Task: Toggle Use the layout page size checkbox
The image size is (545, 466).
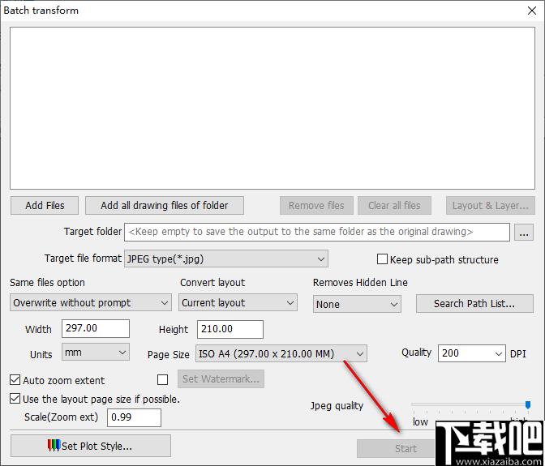Action: 15,398
